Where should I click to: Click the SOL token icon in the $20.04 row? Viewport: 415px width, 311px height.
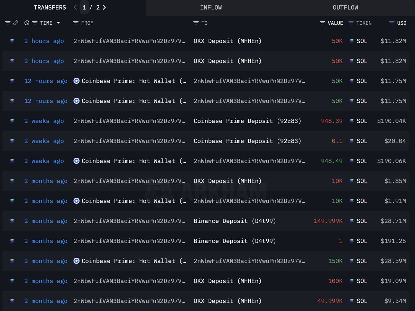pyautogui.click(x=352, y=141)
